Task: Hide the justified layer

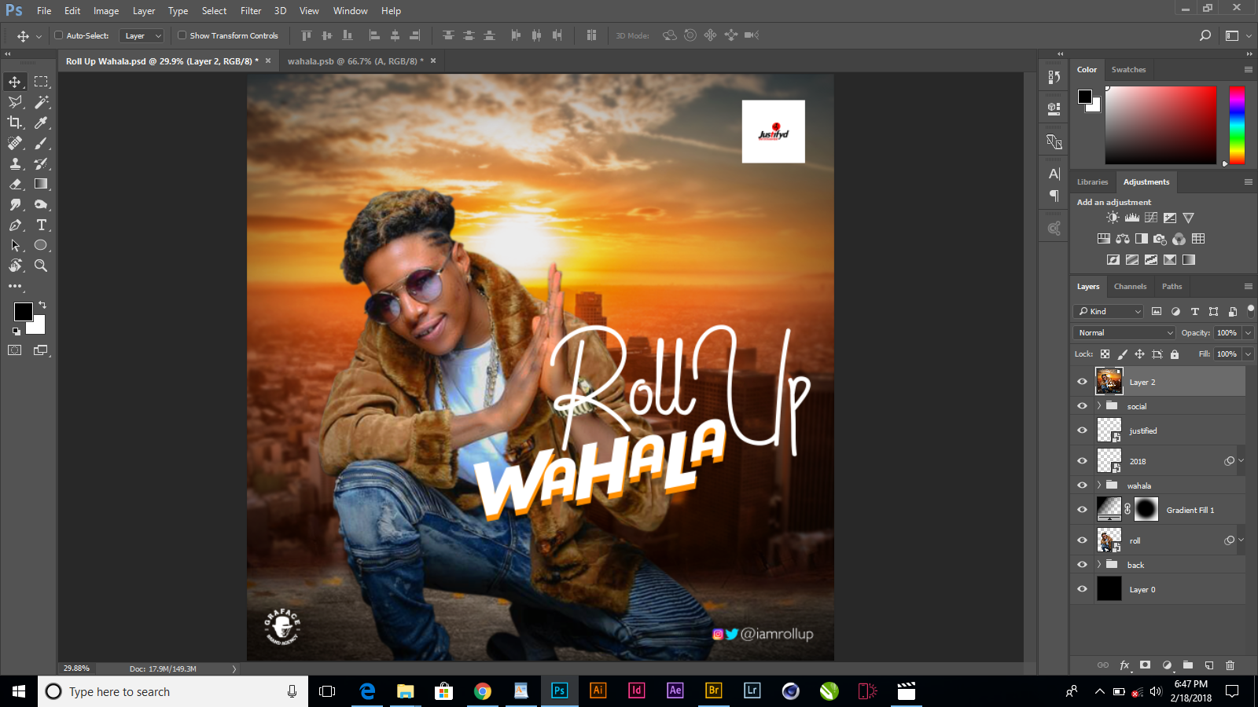Action: tap(1082, 430)
